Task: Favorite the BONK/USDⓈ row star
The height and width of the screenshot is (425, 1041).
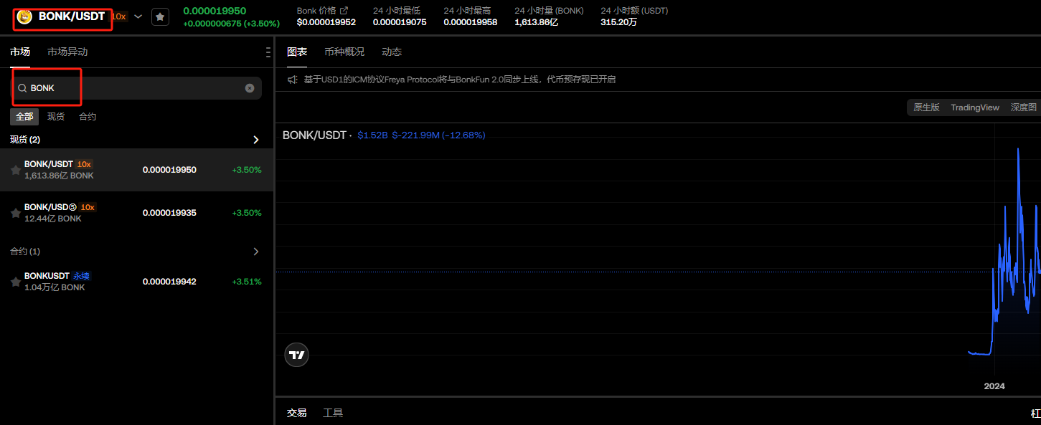Action: tap(15, 213)
